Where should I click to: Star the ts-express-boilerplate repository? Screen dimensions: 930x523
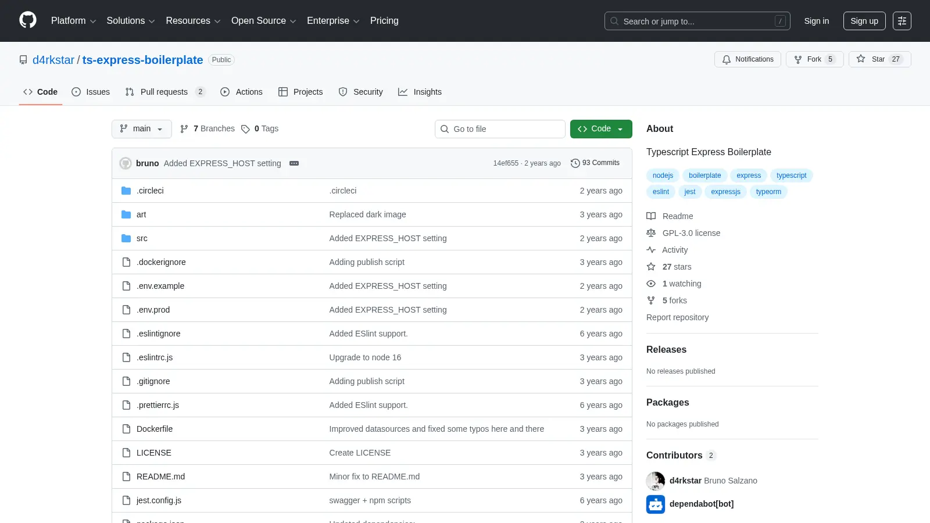[x=879, y=59]
